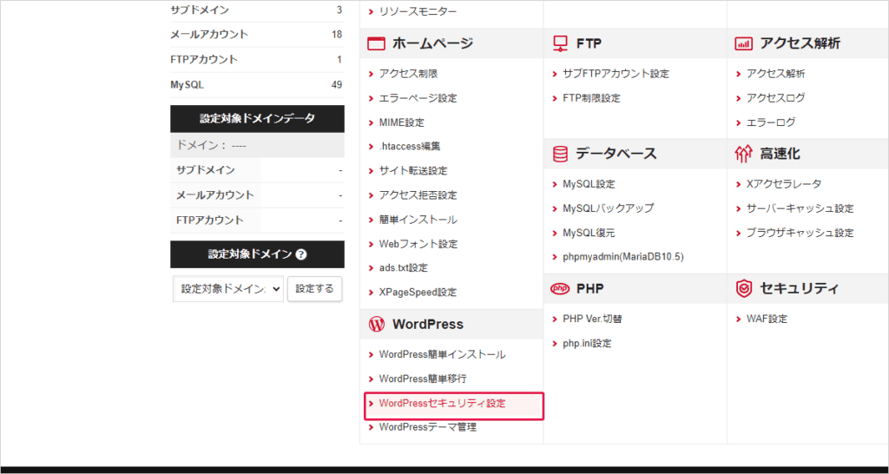Open the 設定対象ドメイン dropdown
The width and height of the screenshot is (889, 474).
(228, 288)
